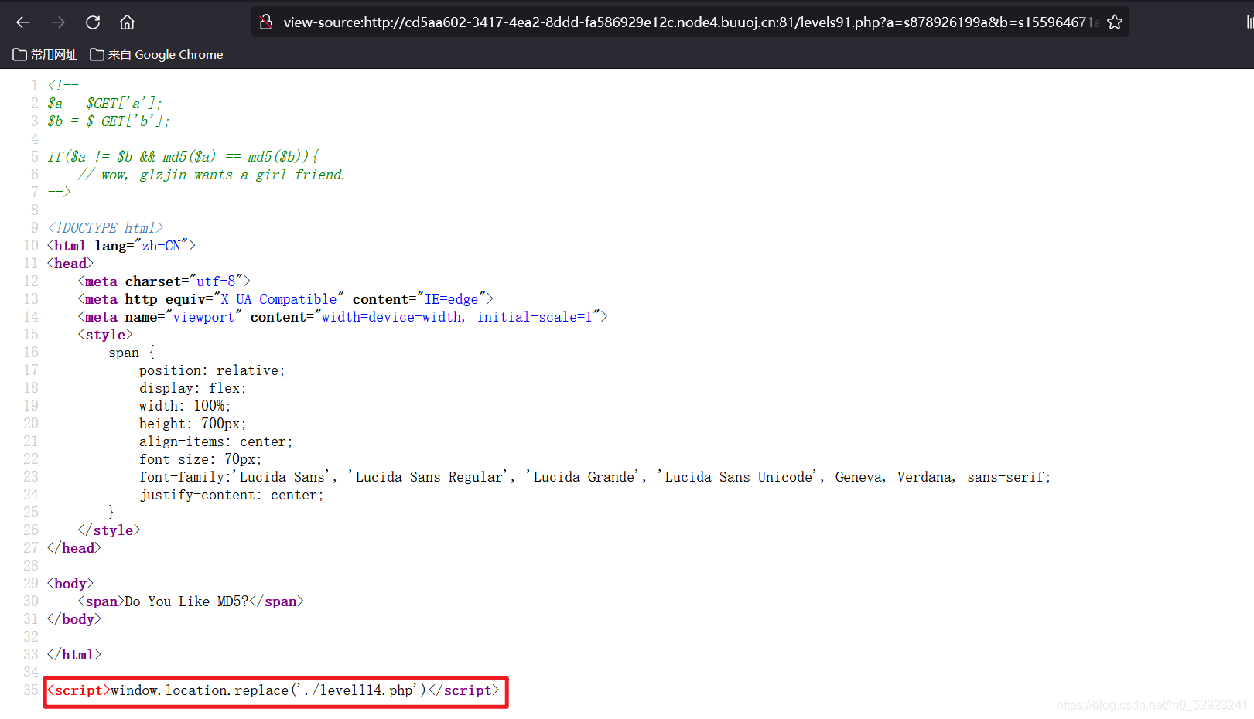Reload the current page
Viewport: 1254px width, 719px height.
(x=93, y=22)
